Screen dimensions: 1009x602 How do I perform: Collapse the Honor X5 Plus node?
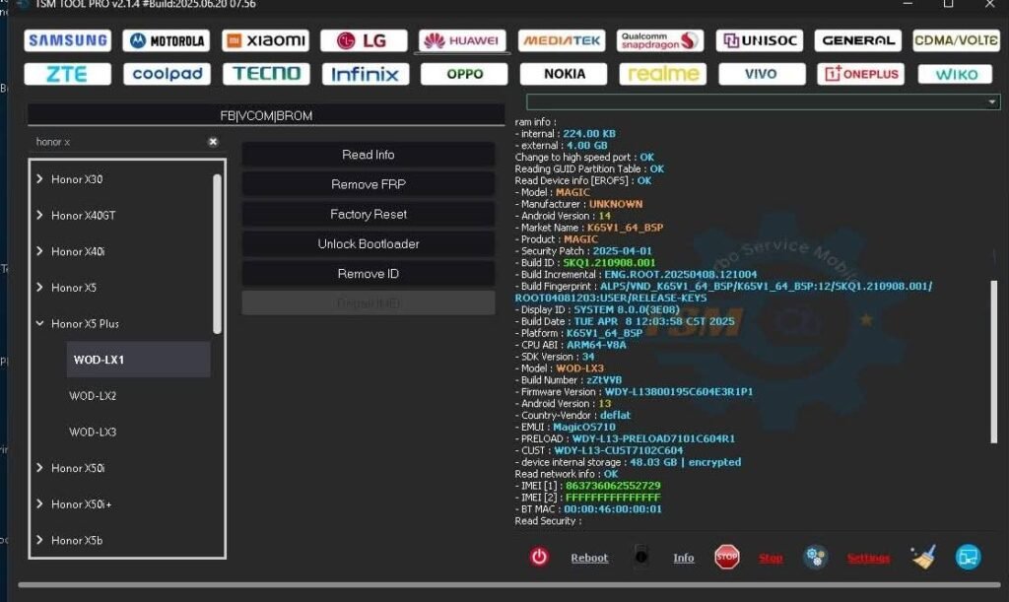coord(39,323)
